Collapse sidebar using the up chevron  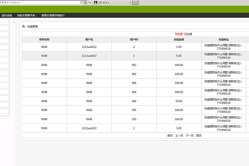click(14, 22)
